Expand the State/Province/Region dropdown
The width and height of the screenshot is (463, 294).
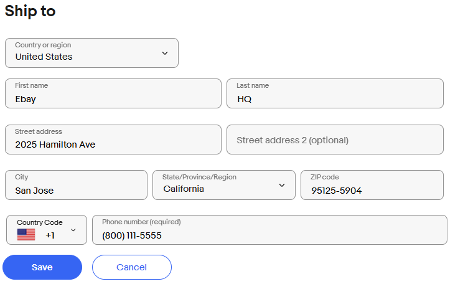[x=223, y=185]
